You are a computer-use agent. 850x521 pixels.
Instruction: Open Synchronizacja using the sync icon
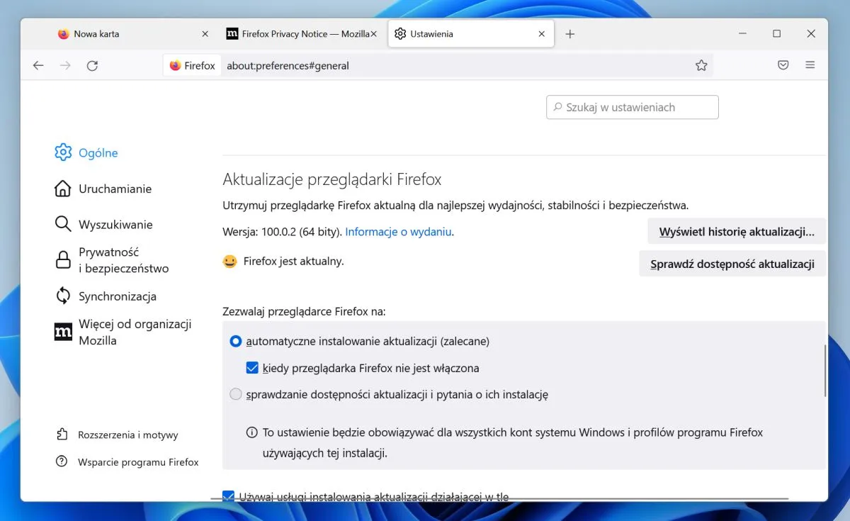tap(63, 296)
